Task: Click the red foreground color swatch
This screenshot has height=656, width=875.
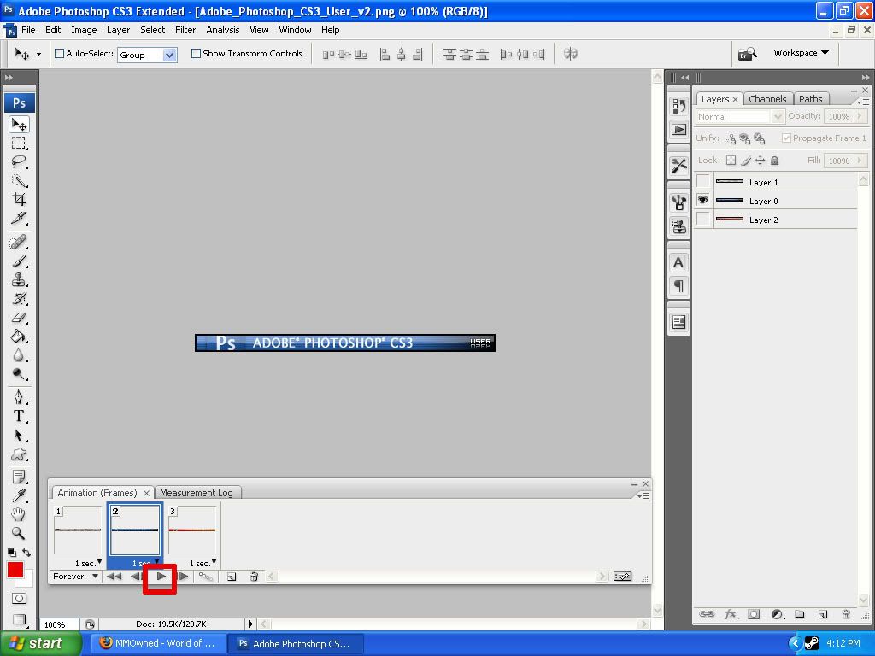Action: pos(15,570)
